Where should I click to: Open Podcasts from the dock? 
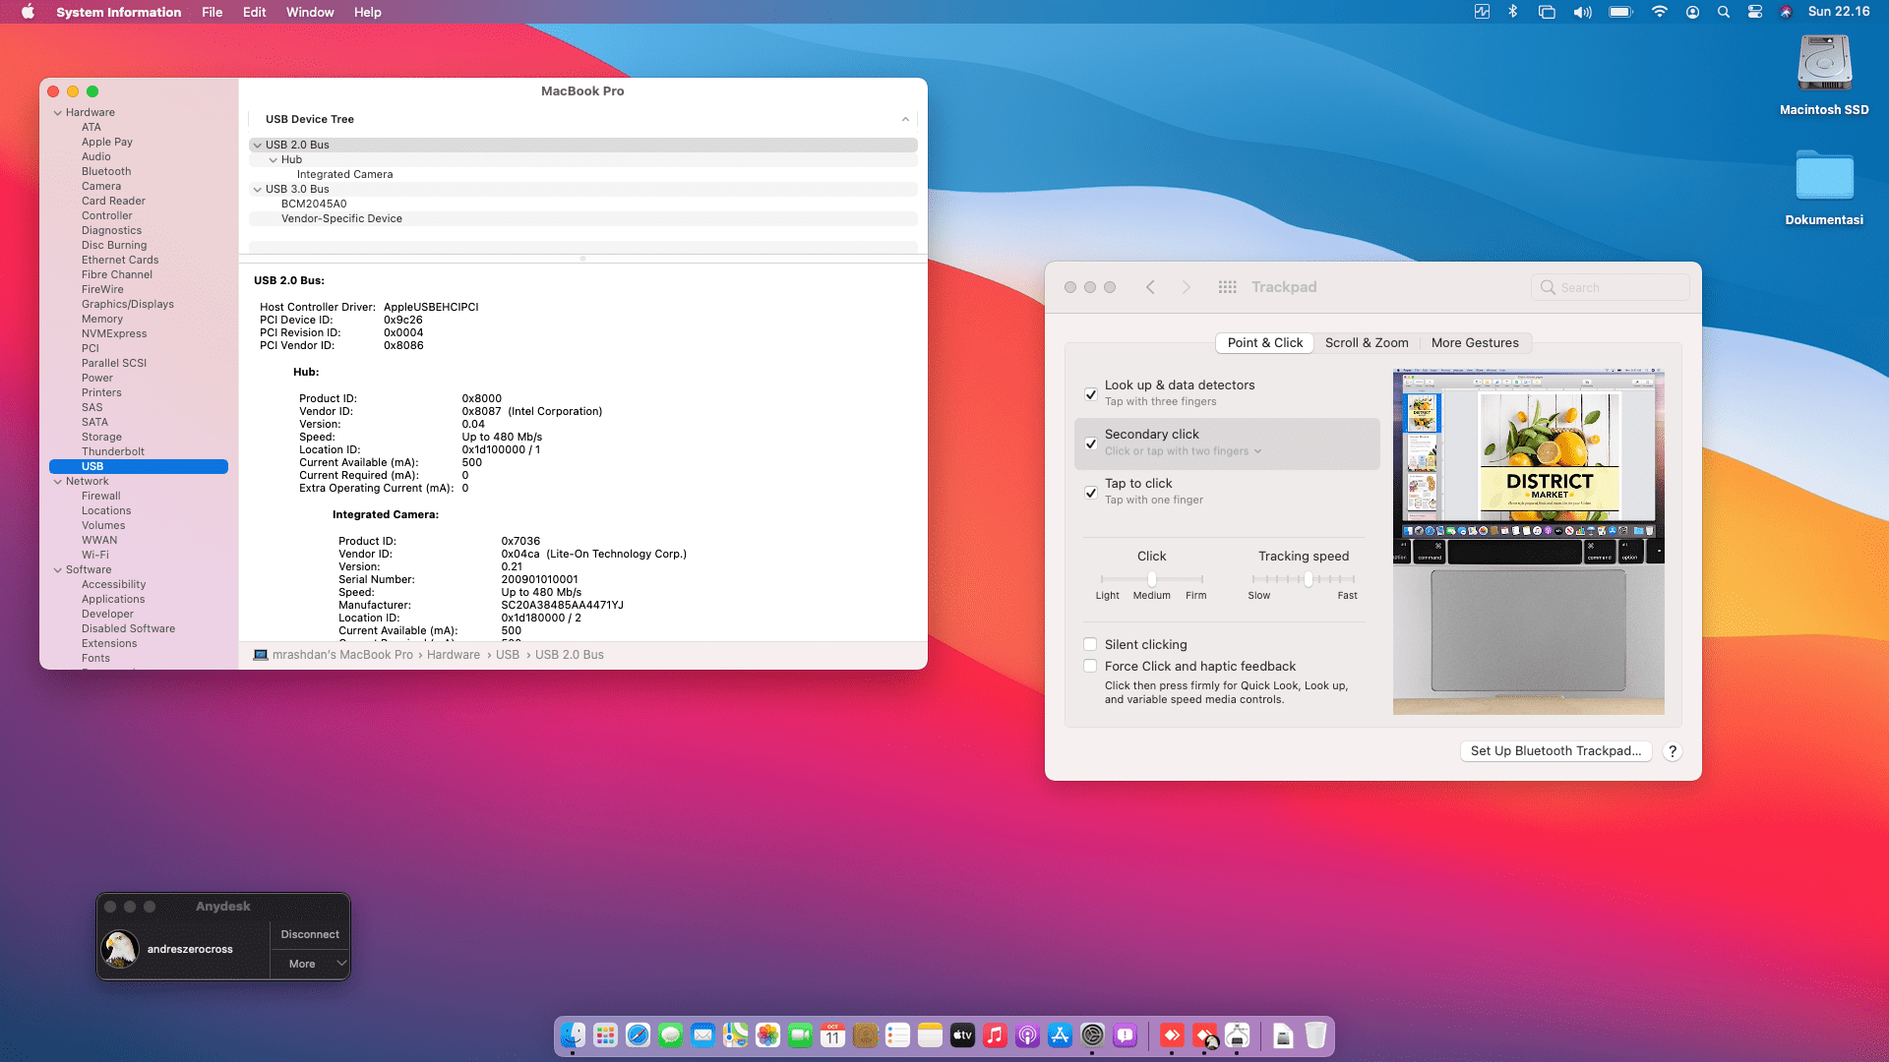pyautogui.click(x=1027, y=1034)
